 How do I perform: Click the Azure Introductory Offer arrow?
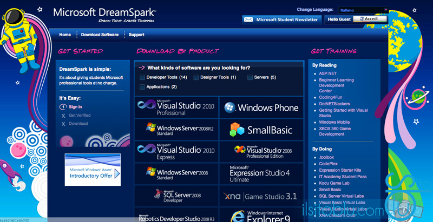(117, 174)
